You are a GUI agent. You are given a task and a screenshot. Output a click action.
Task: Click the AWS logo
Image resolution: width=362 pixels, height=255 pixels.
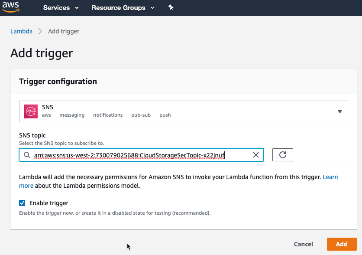pyautogui.click(x=11, y=7)
